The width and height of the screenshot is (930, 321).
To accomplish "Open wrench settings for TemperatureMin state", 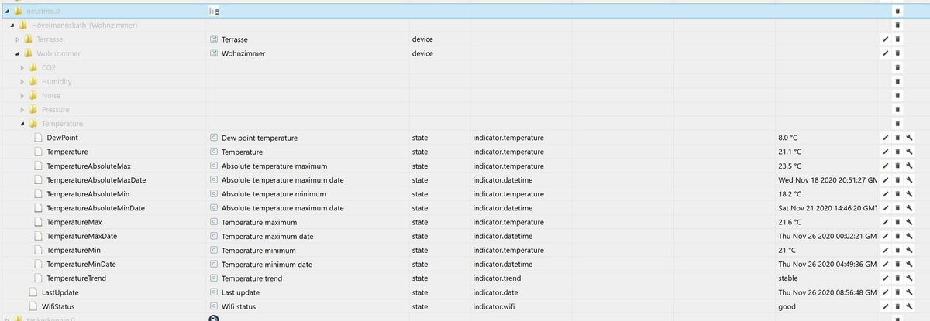I will click(910, 250).
